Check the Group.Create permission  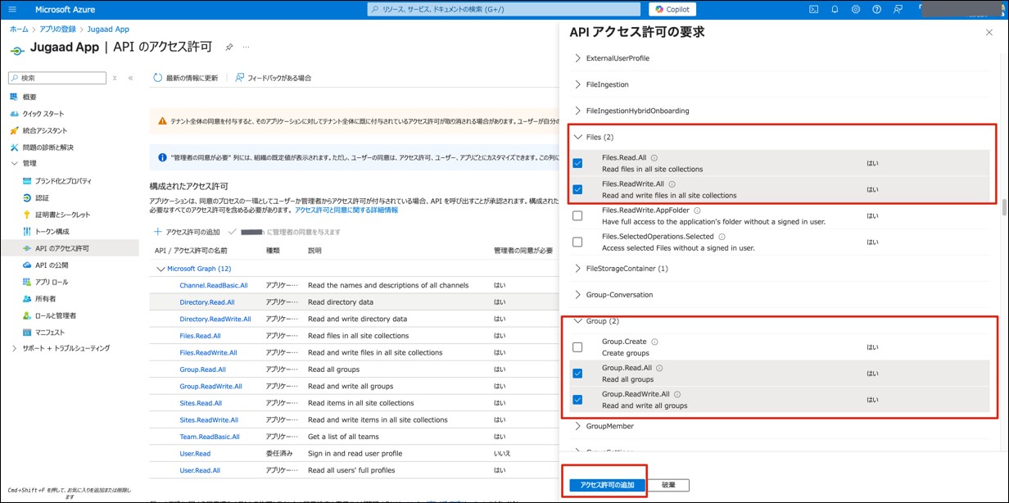(577, 347)
